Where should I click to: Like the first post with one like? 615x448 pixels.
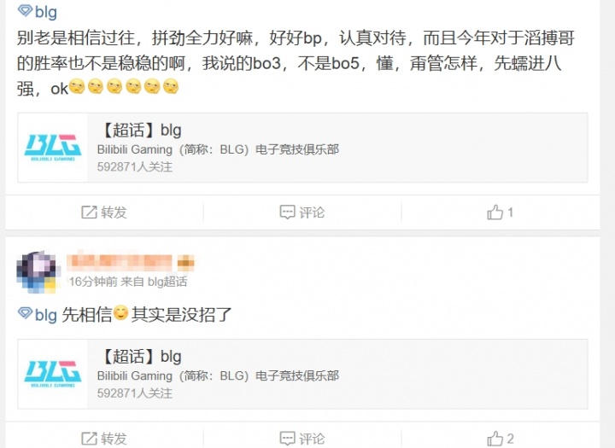(500, 212)
